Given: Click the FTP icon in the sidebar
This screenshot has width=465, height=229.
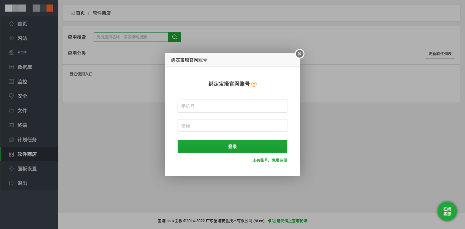Looking at the screenshot, I should click(x=11, y=52).
